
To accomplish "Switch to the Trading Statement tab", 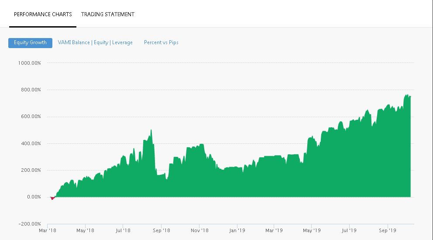I will pyautogui.click(x=108, y=14).
